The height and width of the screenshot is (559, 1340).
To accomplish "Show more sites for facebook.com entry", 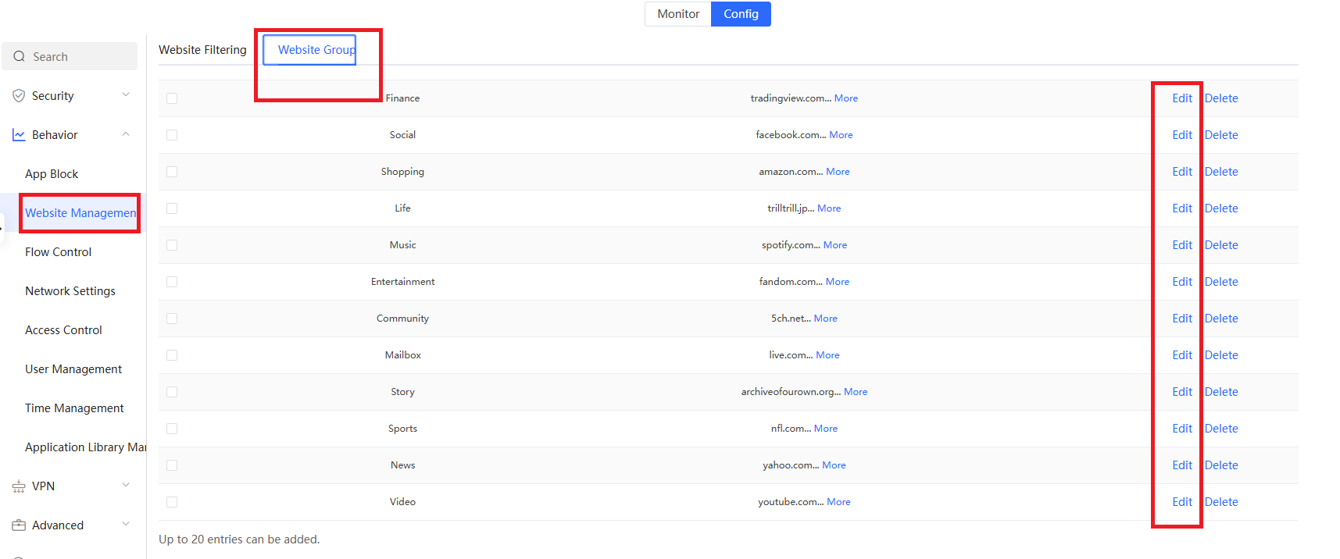I will click(x=841, y=135).
